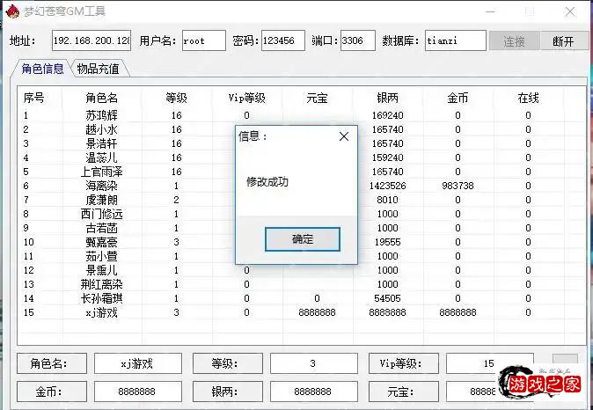Click the 地址 IP address field

point(91,41)
